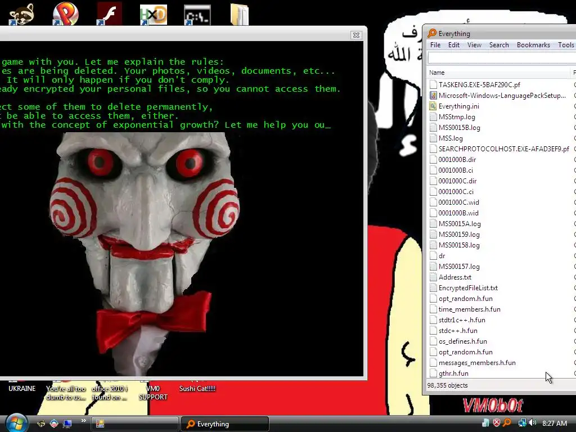Screen dimensions: 576x432
Task: Select 0001000C.dir in results
Action: pos(457,181)
